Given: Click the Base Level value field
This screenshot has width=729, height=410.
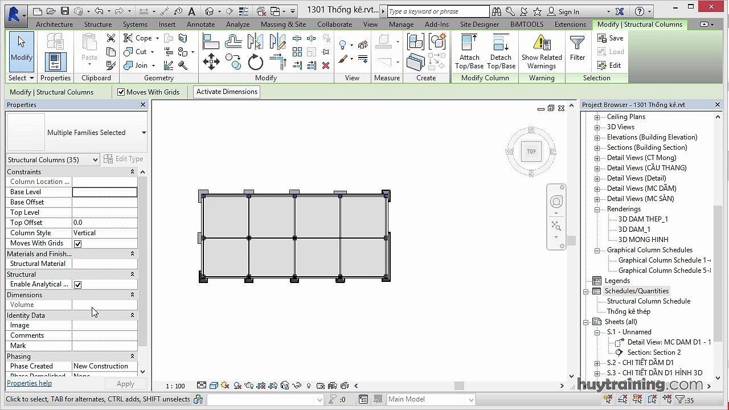Looking at the screenshot, I should tap(104, 192).
